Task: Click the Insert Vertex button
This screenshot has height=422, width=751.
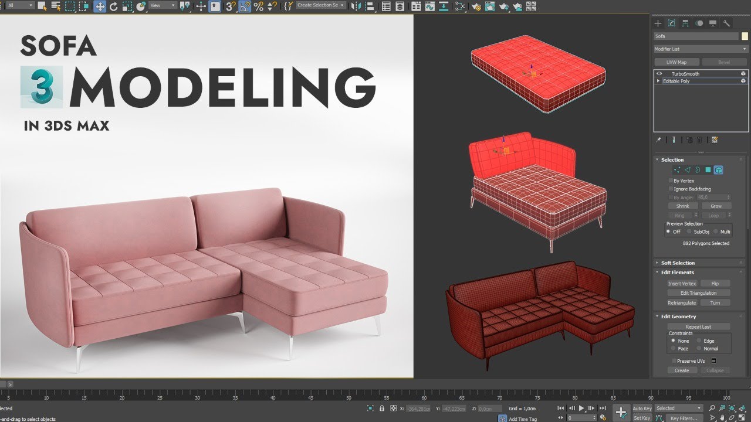Action: [682, 284]
